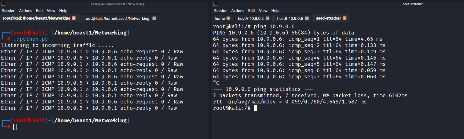
Task: Click the cursor at the root@kali:/# prompt
Action: click(x=255, y=108)
